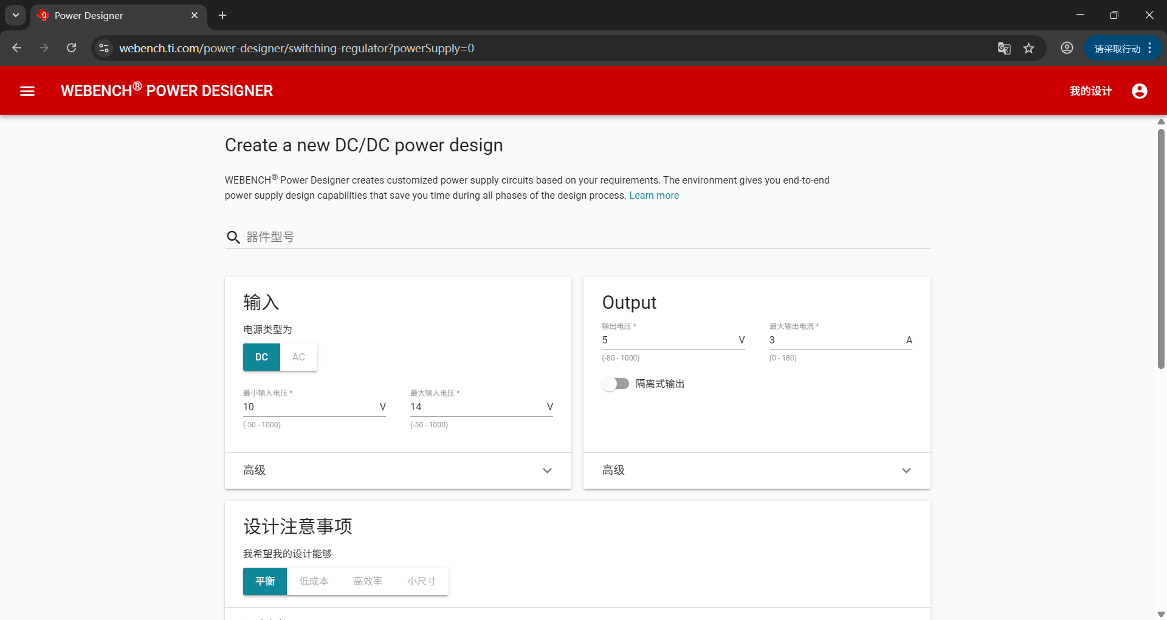Open the user account profile icon

pyautogui.click(x=1140, y=91)
